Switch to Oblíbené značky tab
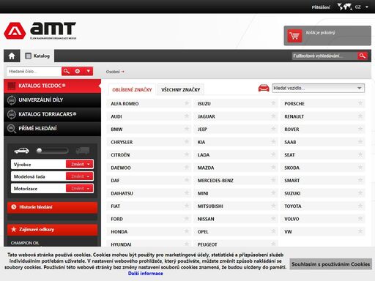This screenshot has height=281, width=375. (132, 89)
